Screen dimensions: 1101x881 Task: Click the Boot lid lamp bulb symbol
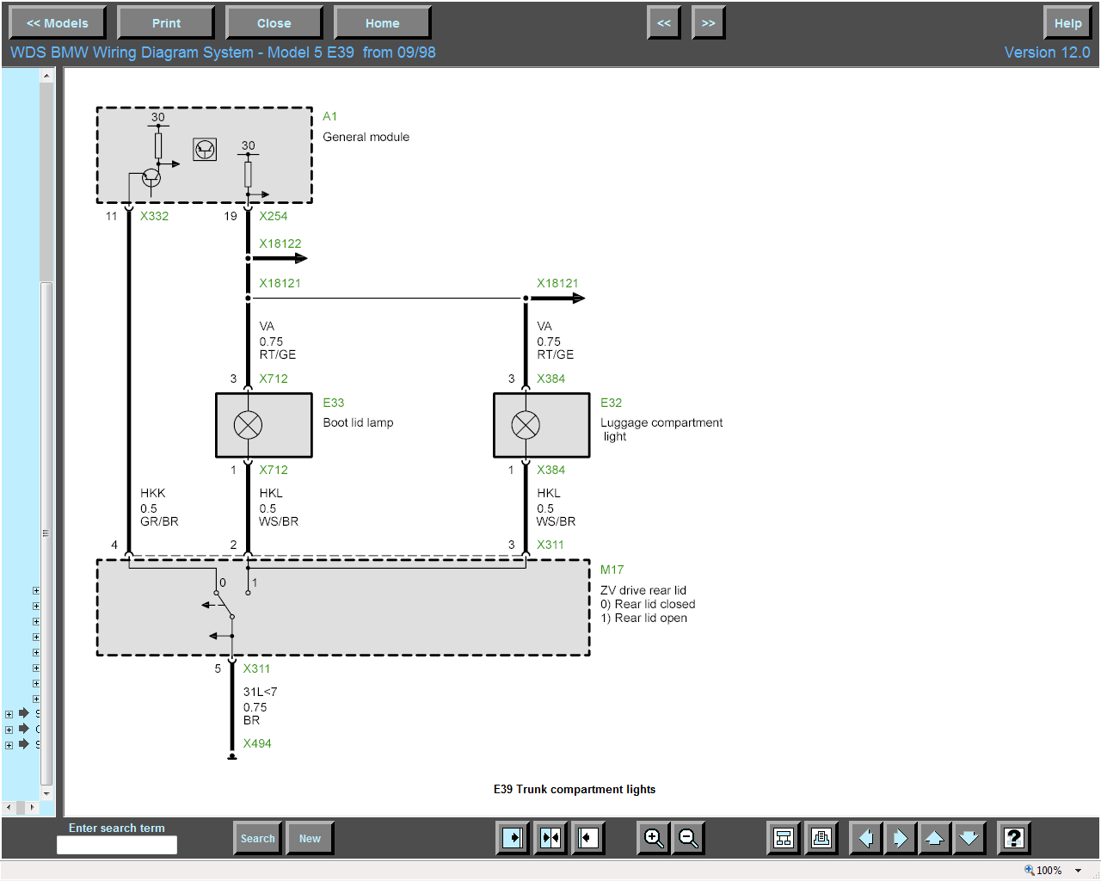click(x=248, y=425)
